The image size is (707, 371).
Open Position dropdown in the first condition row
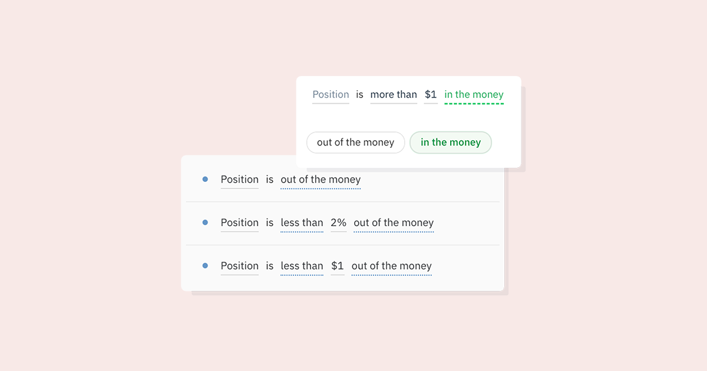pyautogui.click(x=239, y=180)
